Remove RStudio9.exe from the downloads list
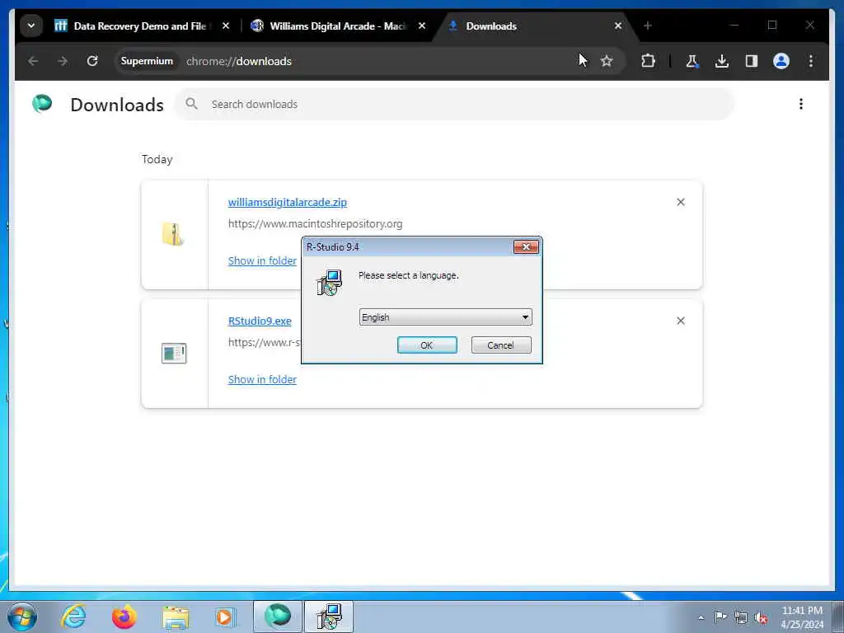The image size is (844, 633). click(x=680, y=321)
